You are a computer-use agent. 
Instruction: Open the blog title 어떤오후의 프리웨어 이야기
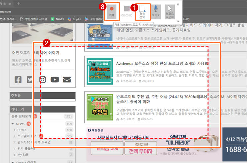36,53
